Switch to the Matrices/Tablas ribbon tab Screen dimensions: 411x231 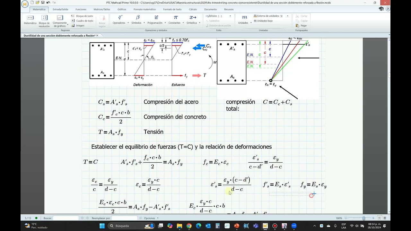pyautogui.click(x=102, y=9)
